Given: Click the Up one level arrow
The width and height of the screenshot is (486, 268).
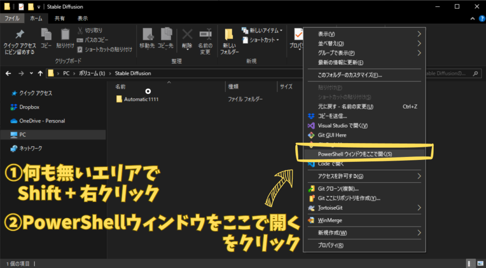Looking at the screenshot, I should pos(40,74).
